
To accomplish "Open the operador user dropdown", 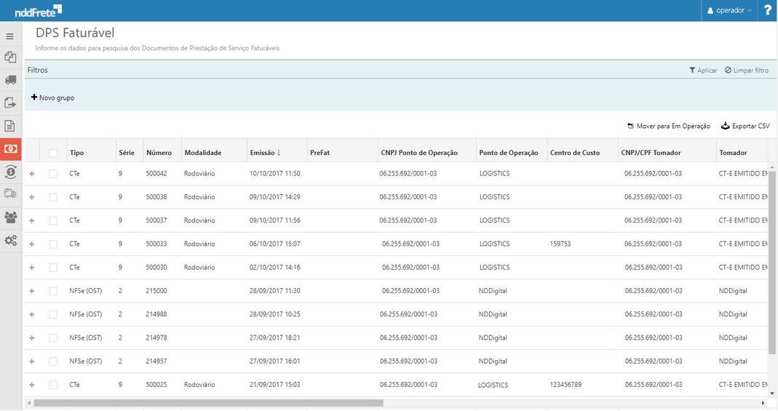I will coord(730,11).
